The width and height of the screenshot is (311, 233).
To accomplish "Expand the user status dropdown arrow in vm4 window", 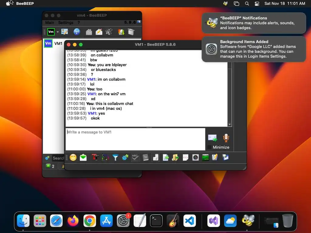I will [x=58, y=32].
